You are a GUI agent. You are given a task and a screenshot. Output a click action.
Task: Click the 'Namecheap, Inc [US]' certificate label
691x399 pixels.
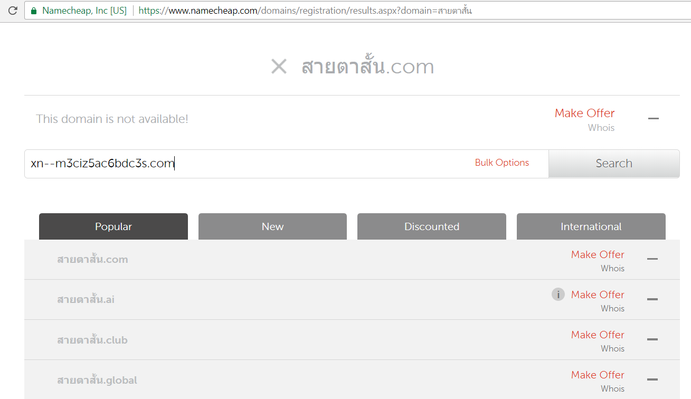pyautogui.click(x=84, y=11)
